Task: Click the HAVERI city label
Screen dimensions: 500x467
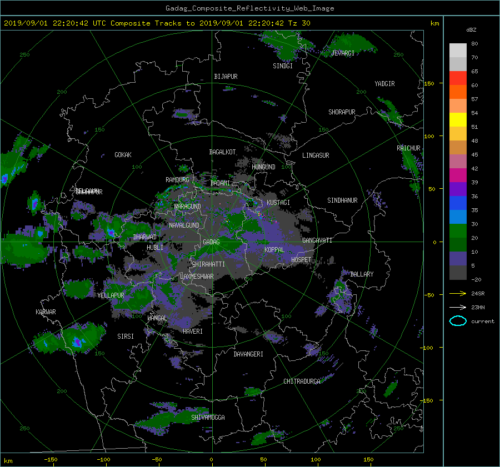Action: point(193,332)
